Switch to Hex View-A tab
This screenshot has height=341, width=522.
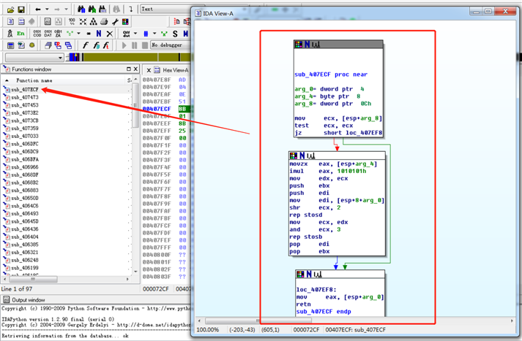[175, 70]
